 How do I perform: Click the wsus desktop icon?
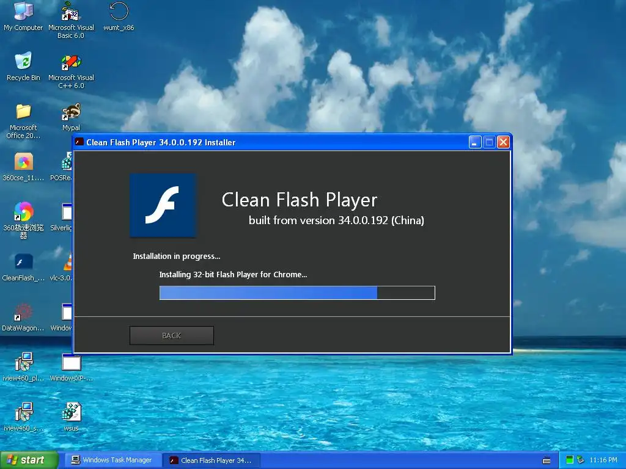(71, 417)
